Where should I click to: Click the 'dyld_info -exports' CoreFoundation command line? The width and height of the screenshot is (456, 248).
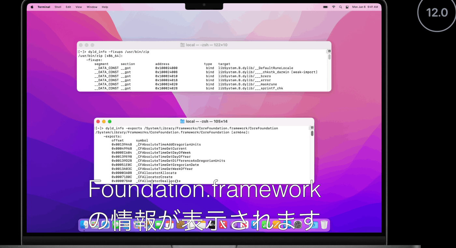192,128
